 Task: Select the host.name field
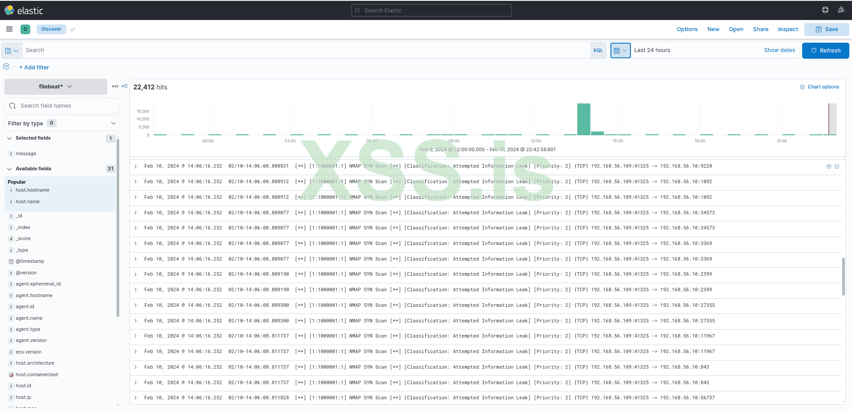pos(28,202)
